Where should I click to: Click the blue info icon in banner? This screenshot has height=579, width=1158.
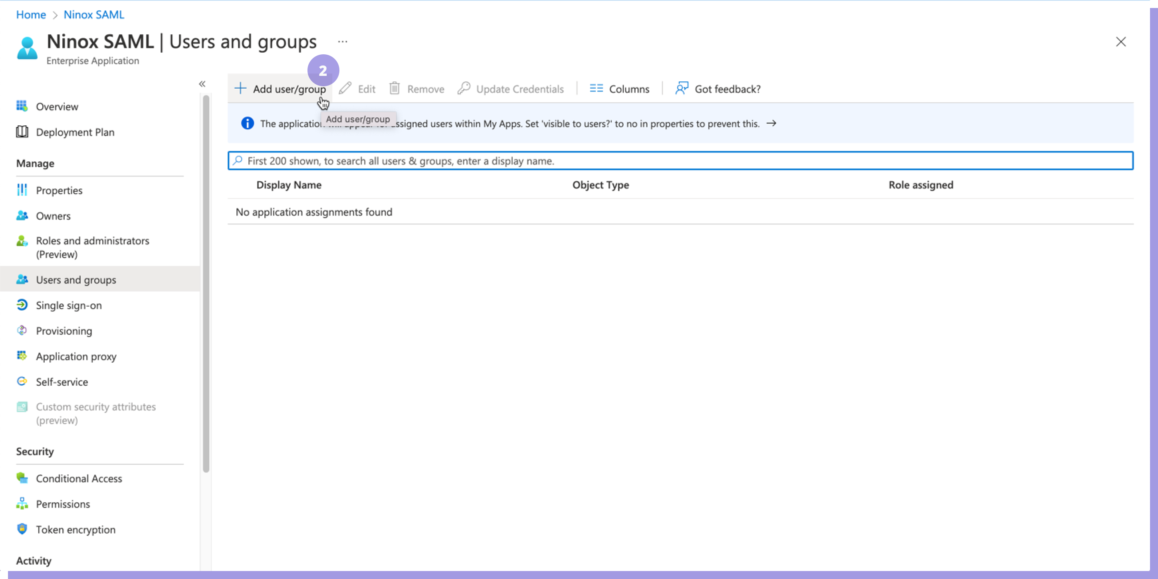(x=247, y=123)
